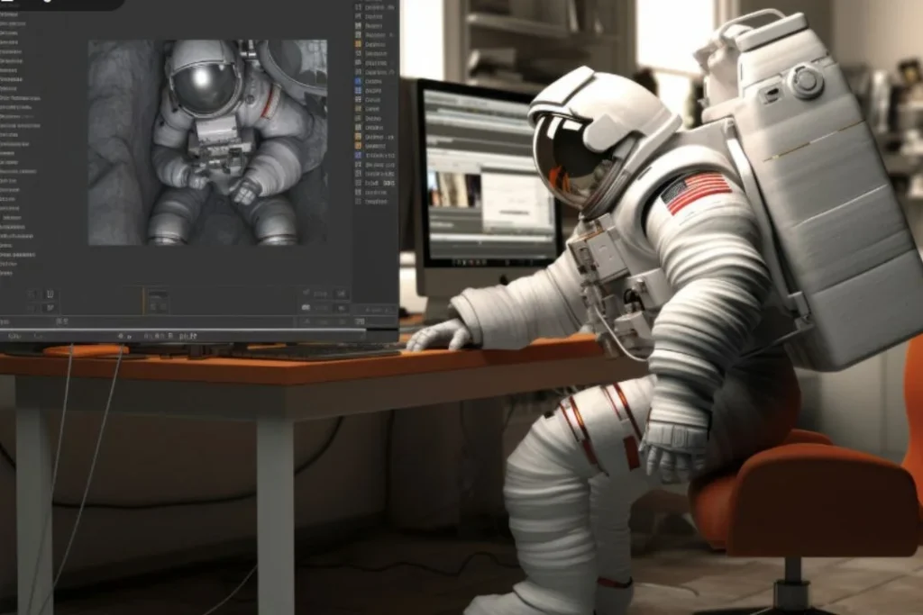Select the small thumbnail icon beneath the preview

(x=157, y=296)
